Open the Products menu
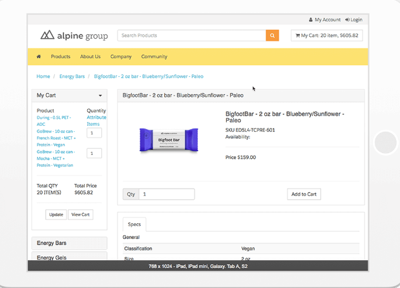This screenshot has width=400, height=288. pyautogui.click(x=61, y=57)
